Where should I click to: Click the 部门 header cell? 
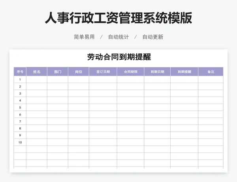58,72
